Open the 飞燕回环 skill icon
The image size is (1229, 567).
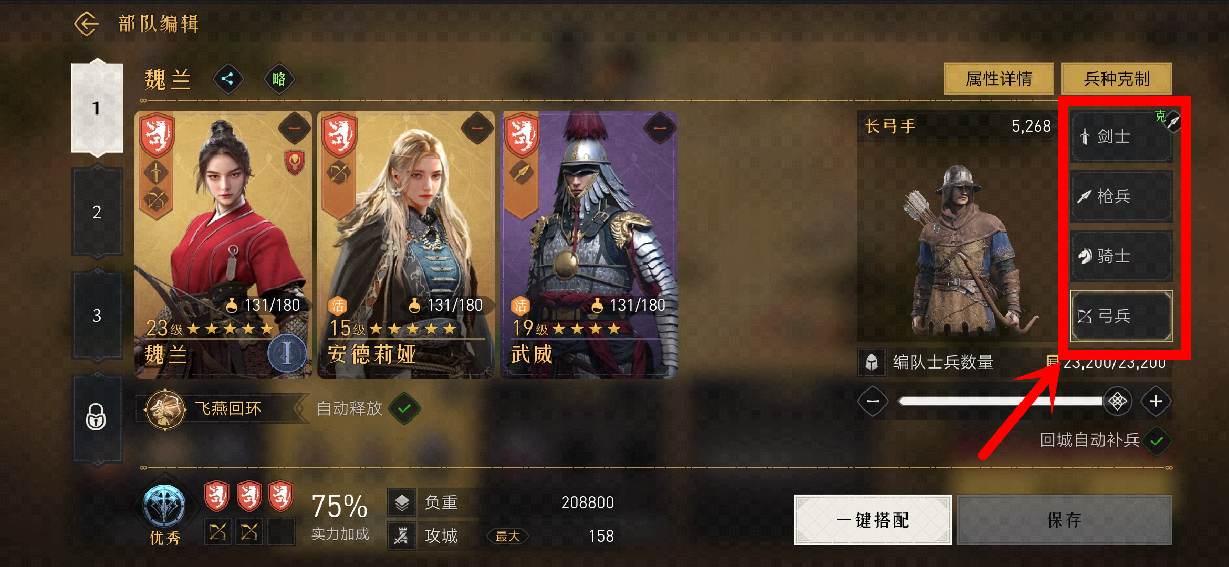(165, 409)
